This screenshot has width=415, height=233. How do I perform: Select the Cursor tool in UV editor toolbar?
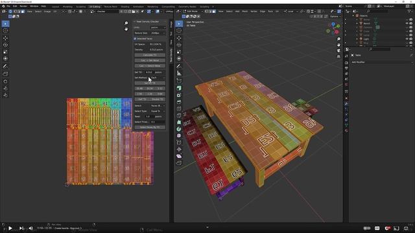point(5,30)
